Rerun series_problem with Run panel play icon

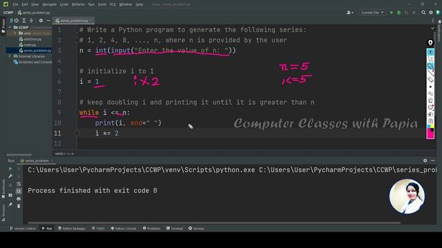[10, 169]
